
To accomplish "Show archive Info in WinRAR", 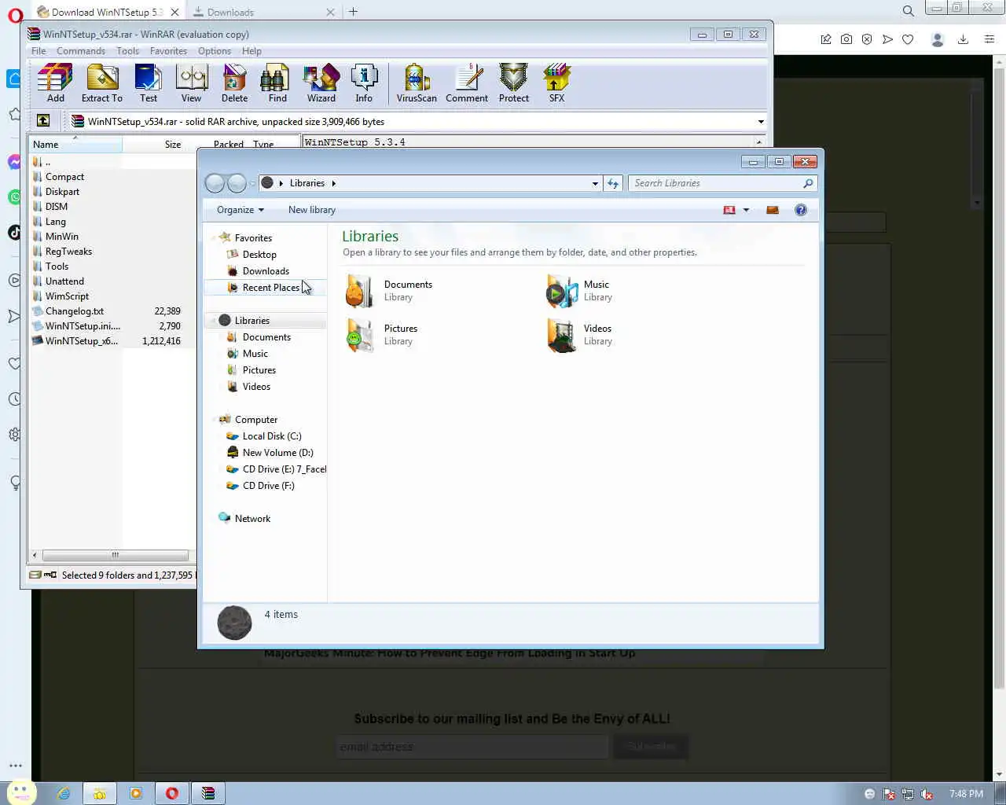I will 364,83.
